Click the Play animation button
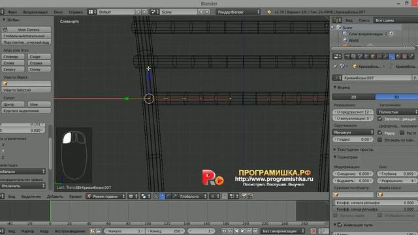Screen dimensions: 418x235 (x=242, y=231)
